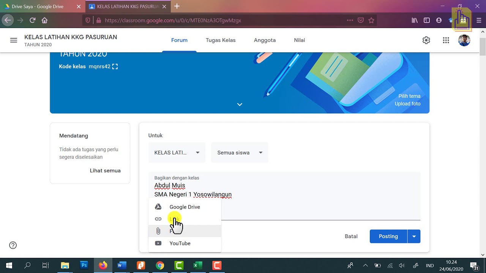Click Upload foto on the banner
The height and width of the screenshot is (273, 486).
click(407, 104)
